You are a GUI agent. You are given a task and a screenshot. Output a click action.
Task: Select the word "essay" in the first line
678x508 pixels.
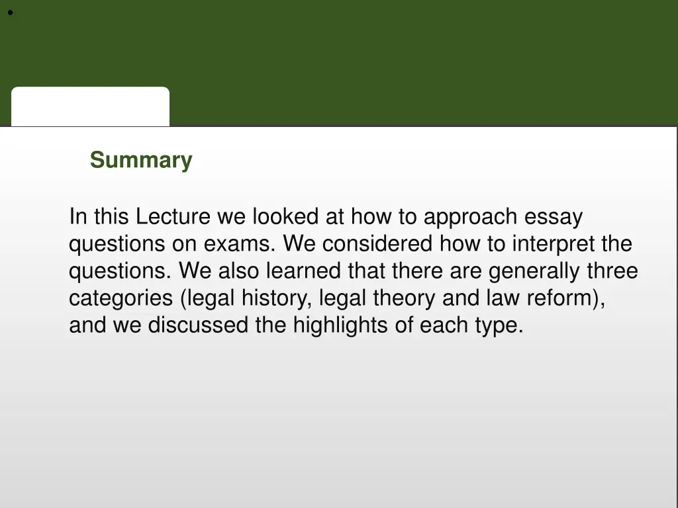coord(554,217)
